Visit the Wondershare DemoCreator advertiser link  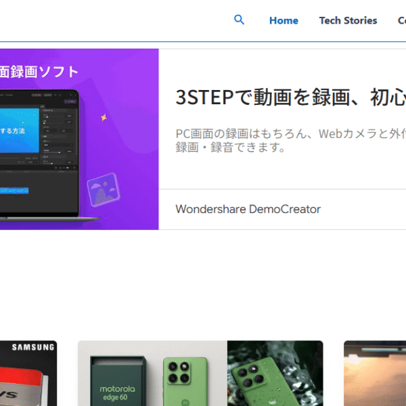(x=248, y=209)
